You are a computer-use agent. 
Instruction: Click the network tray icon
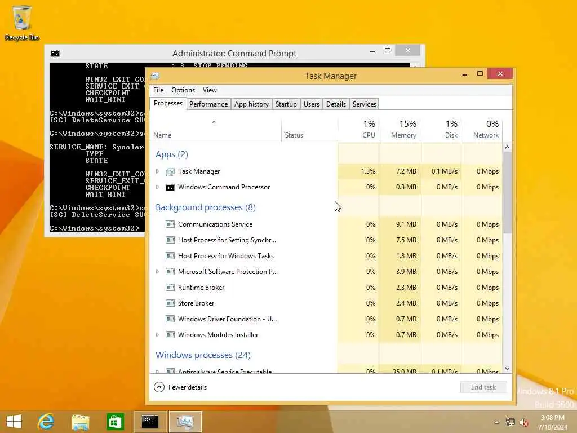pos(510,422)
